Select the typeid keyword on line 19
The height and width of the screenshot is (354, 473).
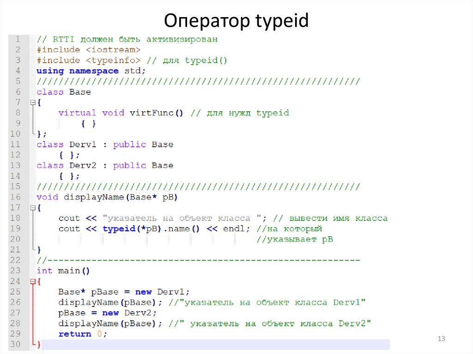(119, 228)
